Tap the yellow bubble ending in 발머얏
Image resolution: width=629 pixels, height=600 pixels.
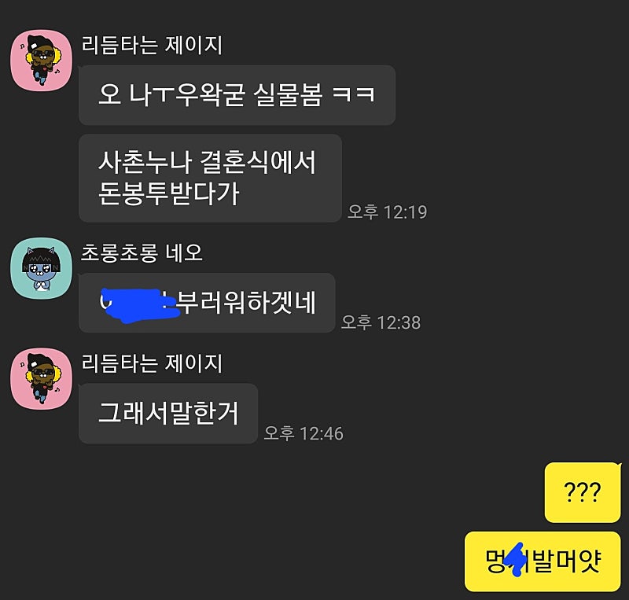(x=543, y=561)
